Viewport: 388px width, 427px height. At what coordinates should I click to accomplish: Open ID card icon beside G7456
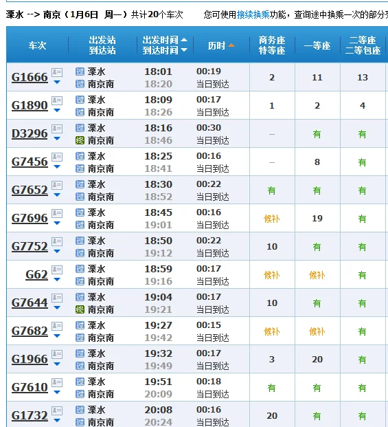[57, 157]
